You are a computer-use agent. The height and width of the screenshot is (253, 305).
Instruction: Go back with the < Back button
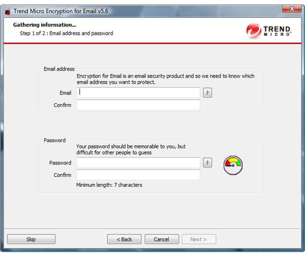click(124, 239)
